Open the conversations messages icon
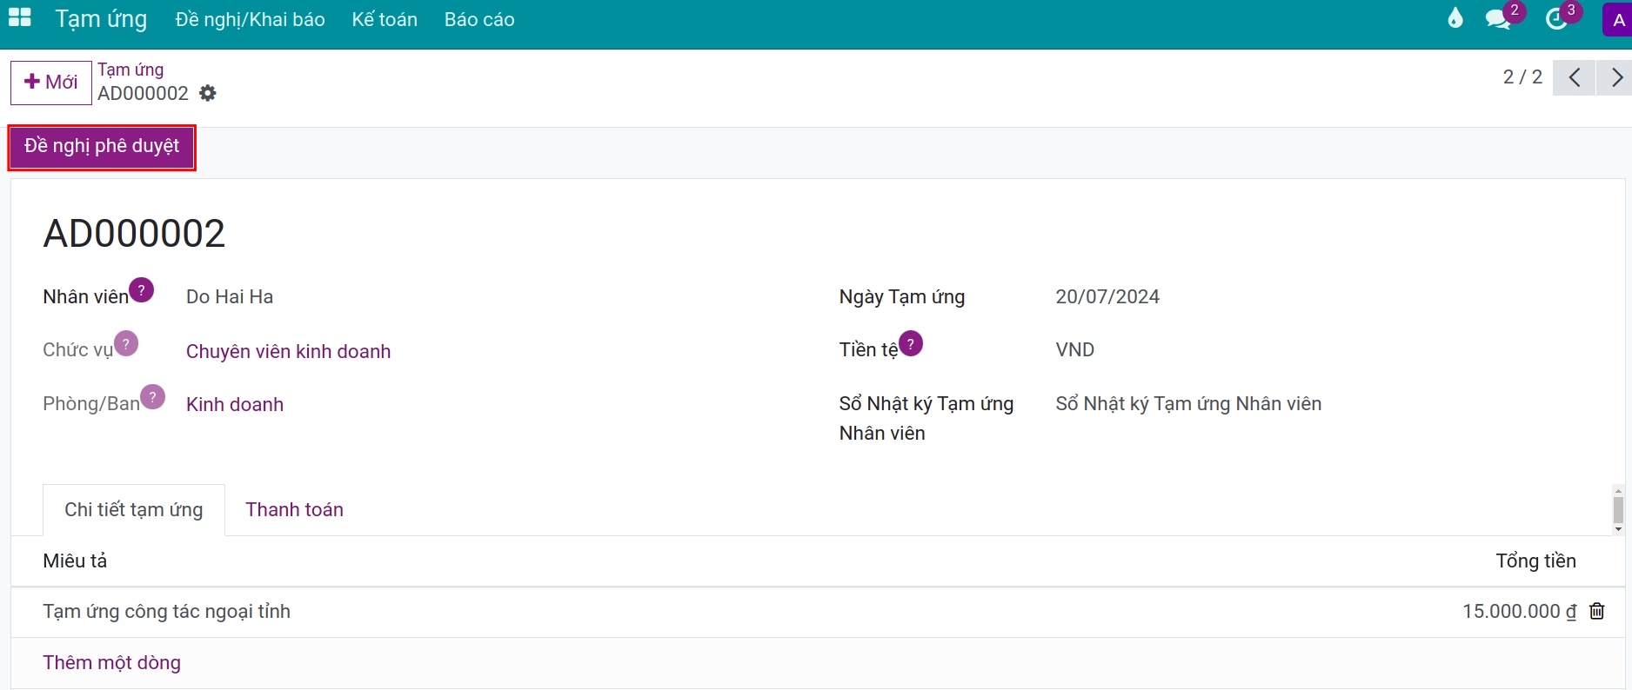The height and width of the screenshot is (690, 1632). pos(1498,19)
